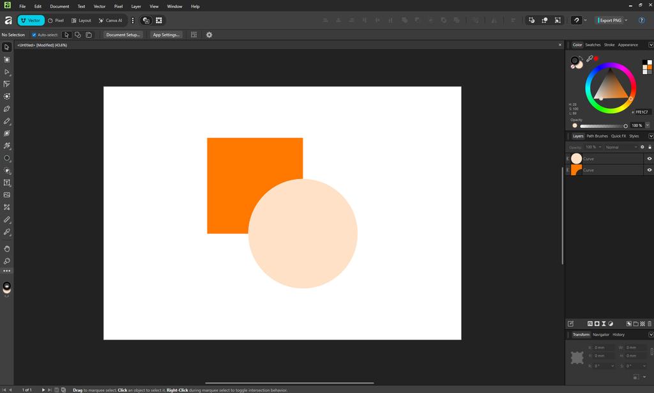The height and width of the screenshot is (393, 654).
Task: Open the Transform panel options menu
Action: coord(650,335)
